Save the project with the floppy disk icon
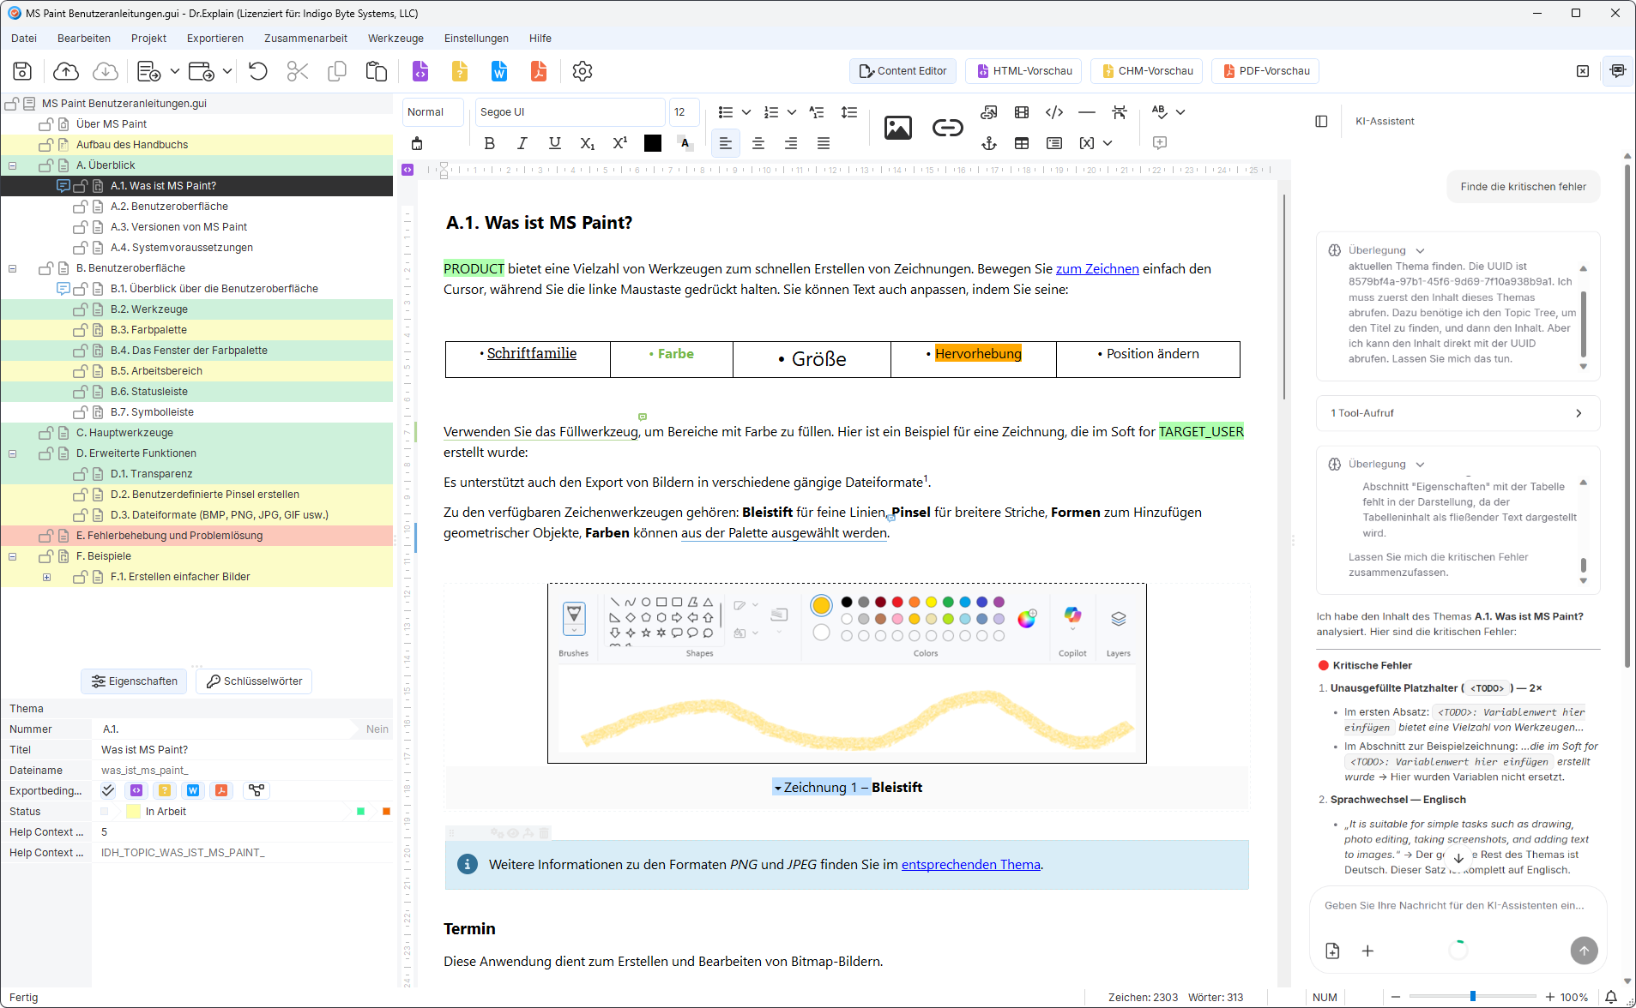The image size is (1636, 1008). click(x=23, y=71)
